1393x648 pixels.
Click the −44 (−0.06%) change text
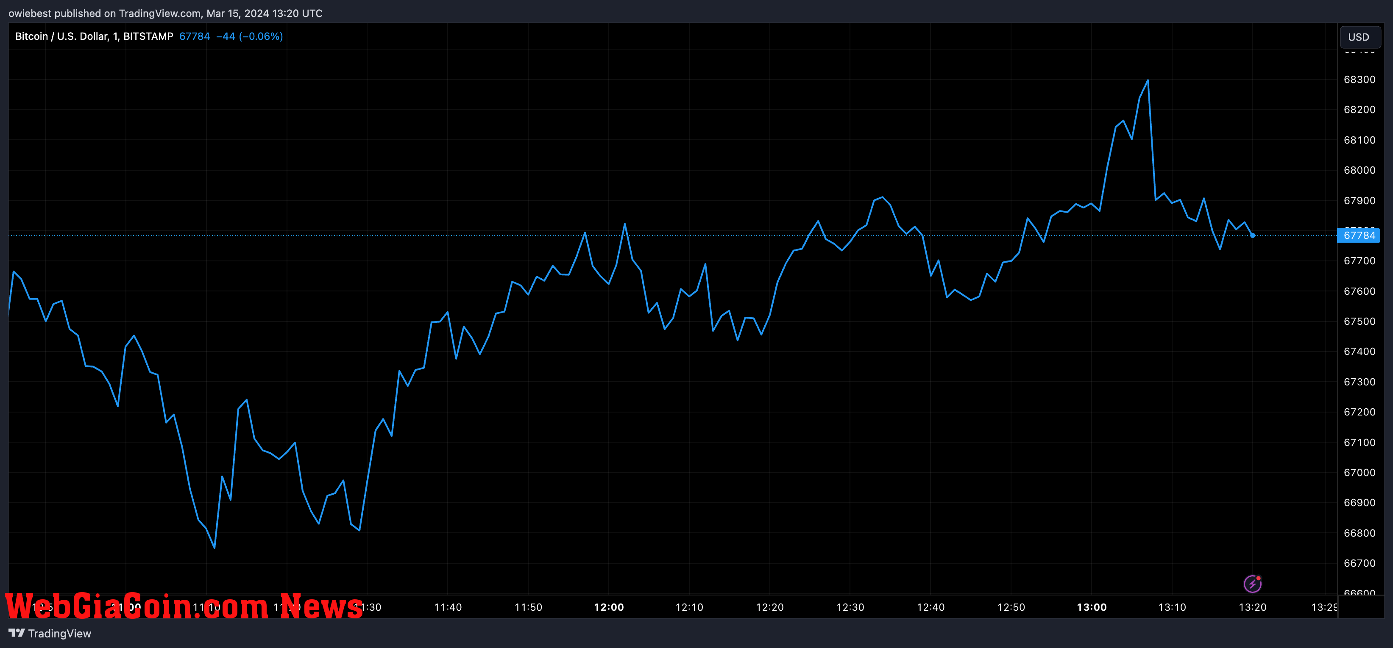[x=249, y=36]
